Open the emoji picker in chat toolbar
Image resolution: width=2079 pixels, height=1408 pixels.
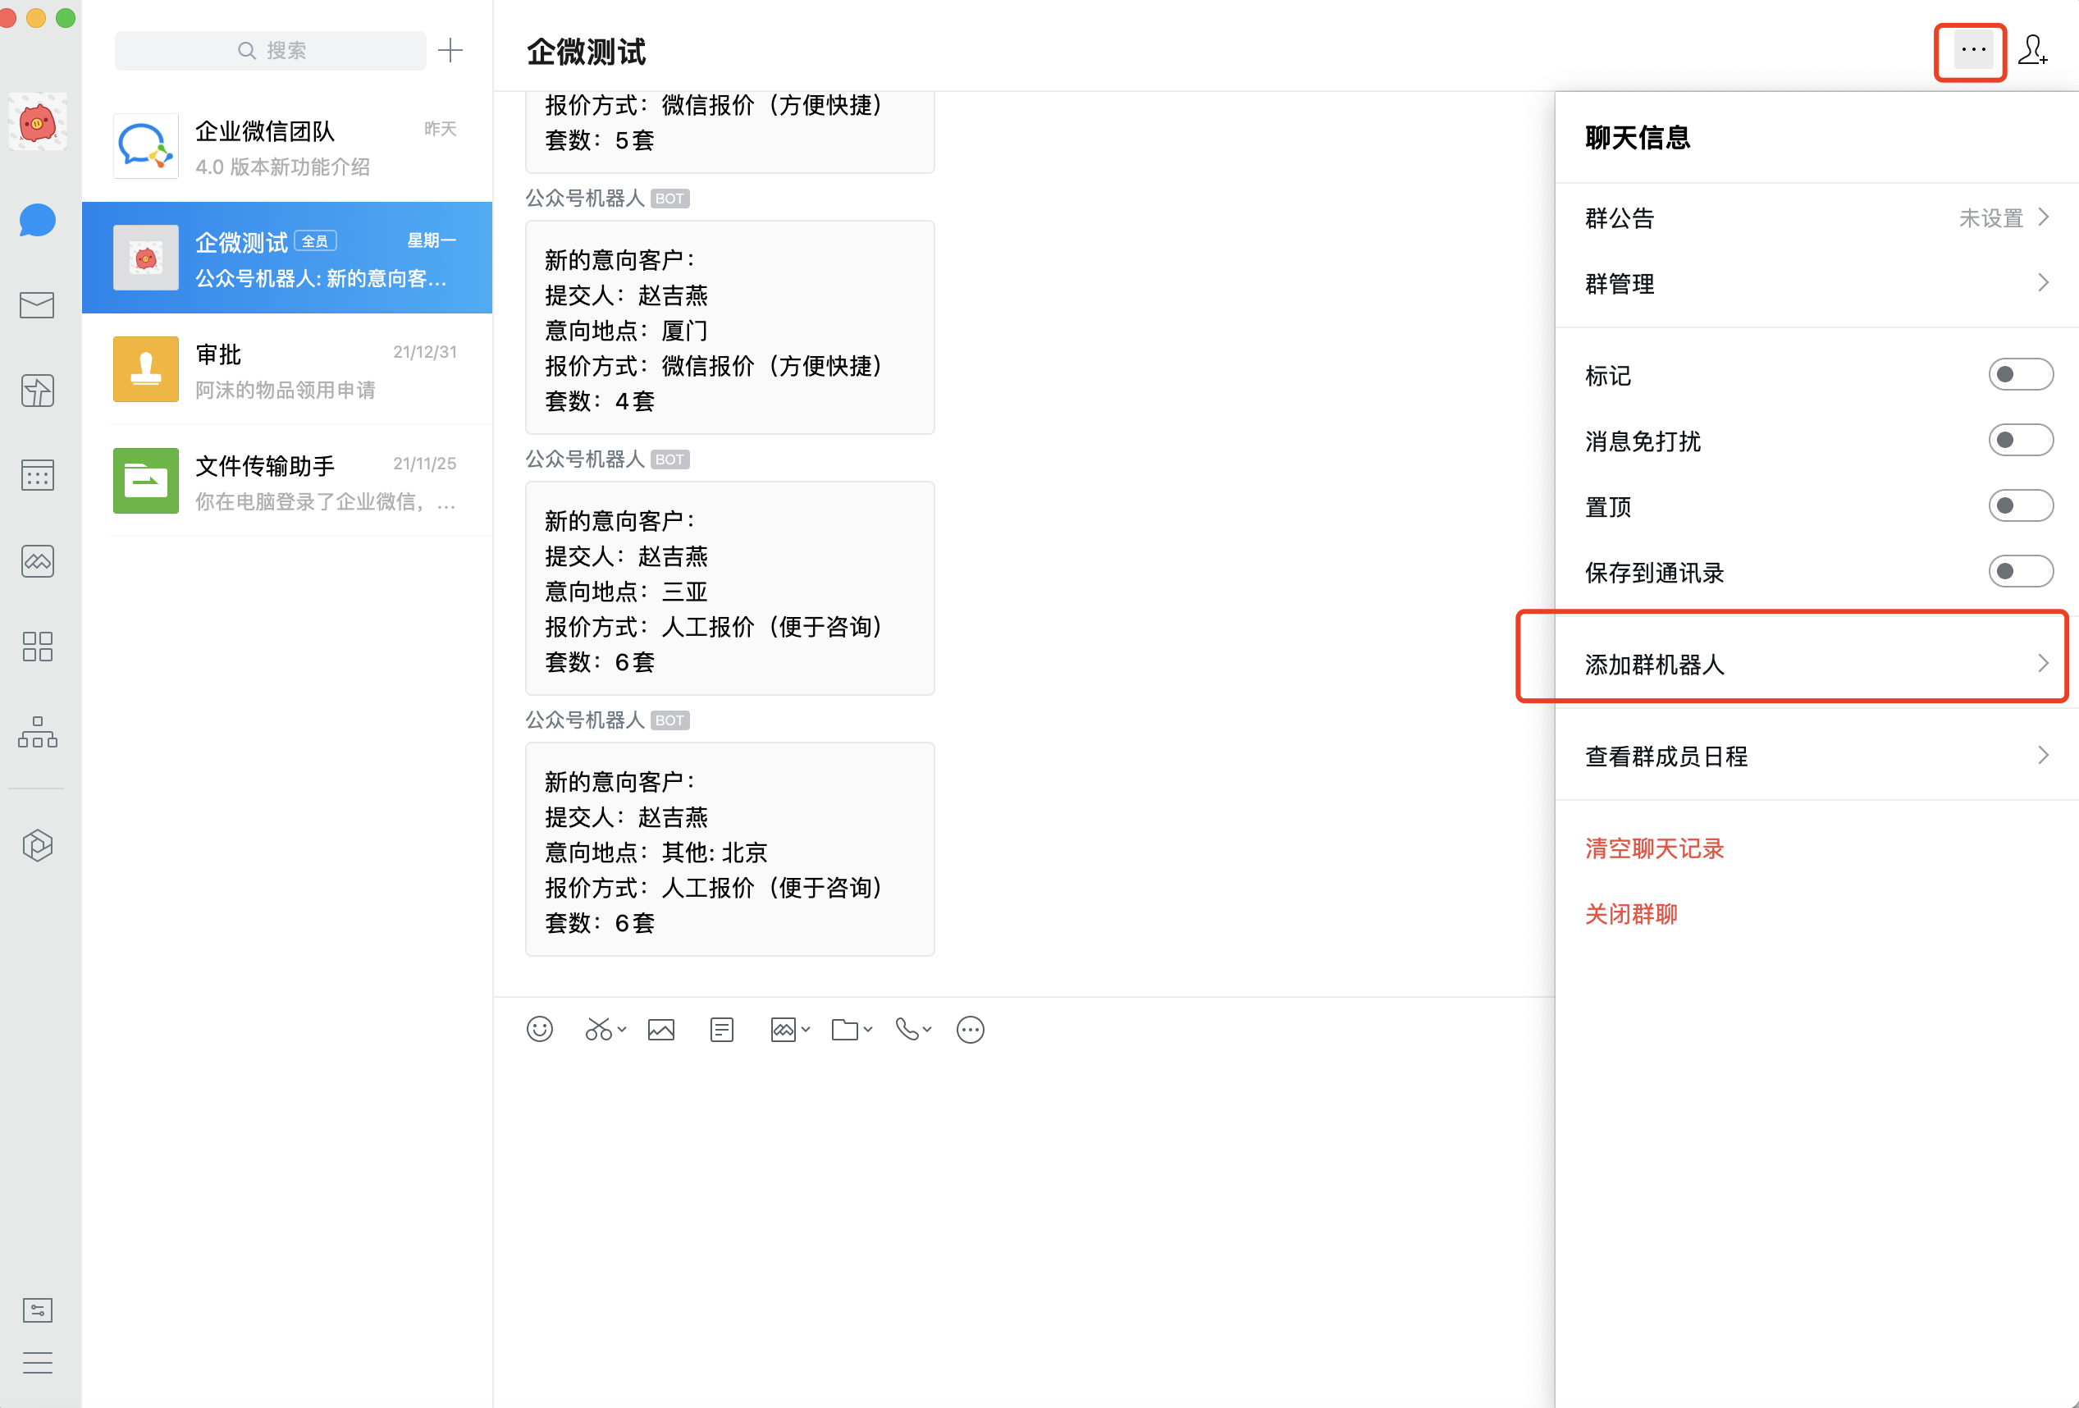[x=539, y=1030]
